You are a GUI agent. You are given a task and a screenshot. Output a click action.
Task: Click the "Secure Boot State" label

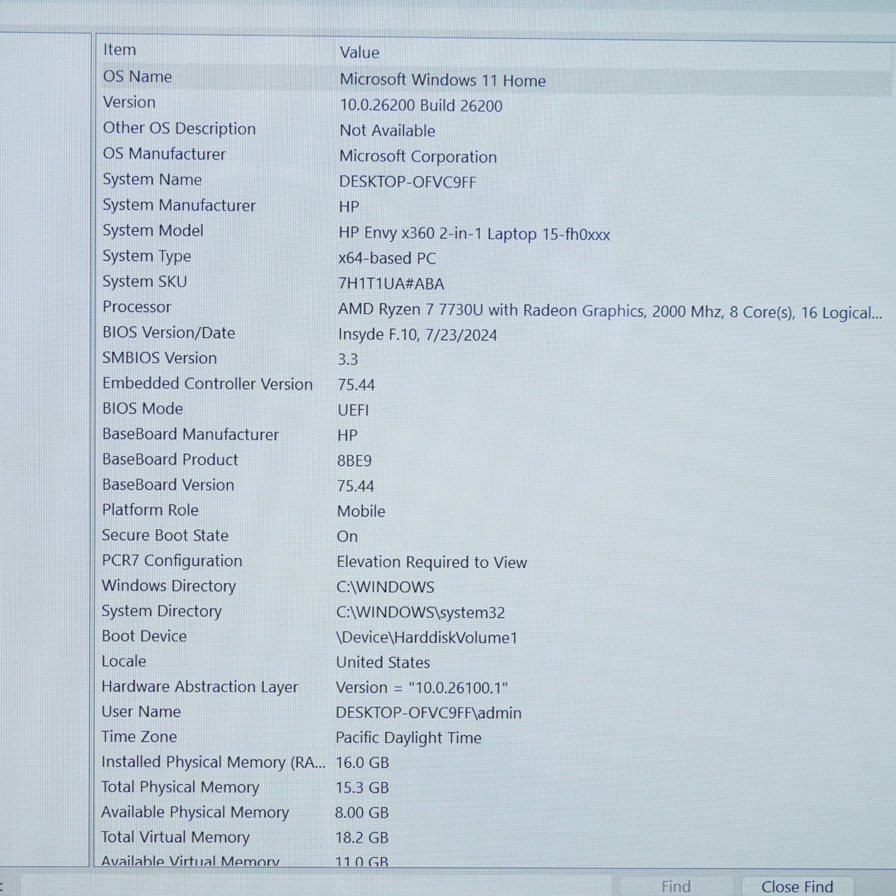pyautogui.click(x=166, y=535)
